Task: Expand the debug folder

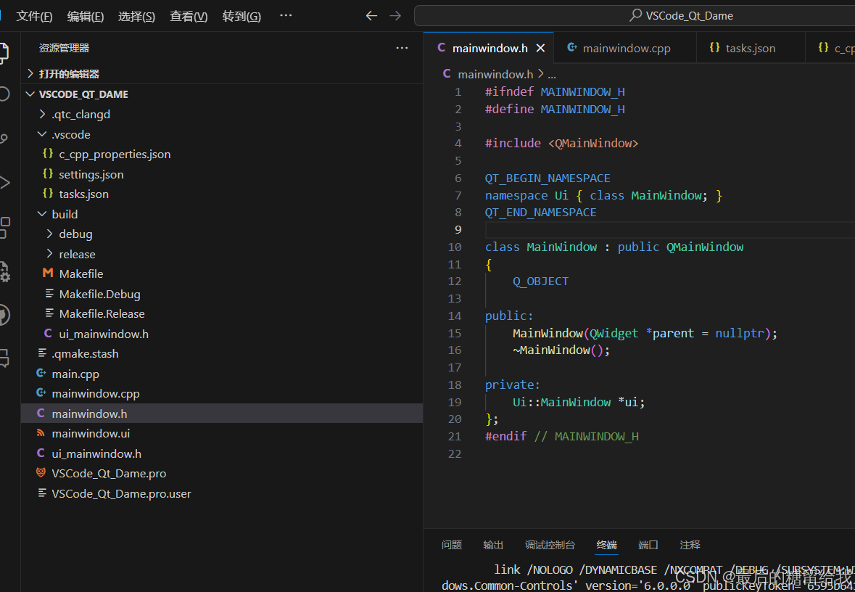Action: (49, 234)
